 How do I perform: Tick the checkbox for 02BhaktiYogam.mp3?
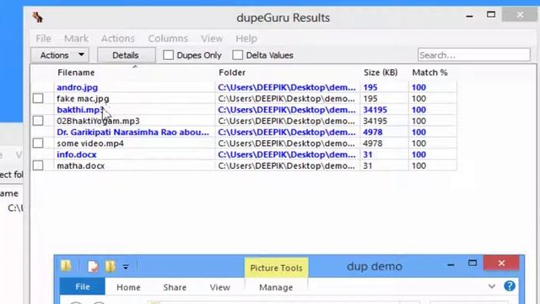(x=38, y=121)
